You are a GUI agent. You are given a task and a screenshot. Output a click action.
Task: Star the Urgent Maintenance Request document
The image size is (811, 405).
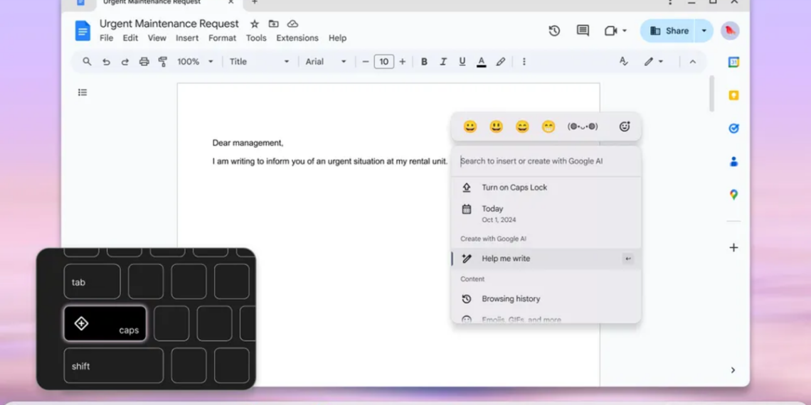tap(255, 23)
